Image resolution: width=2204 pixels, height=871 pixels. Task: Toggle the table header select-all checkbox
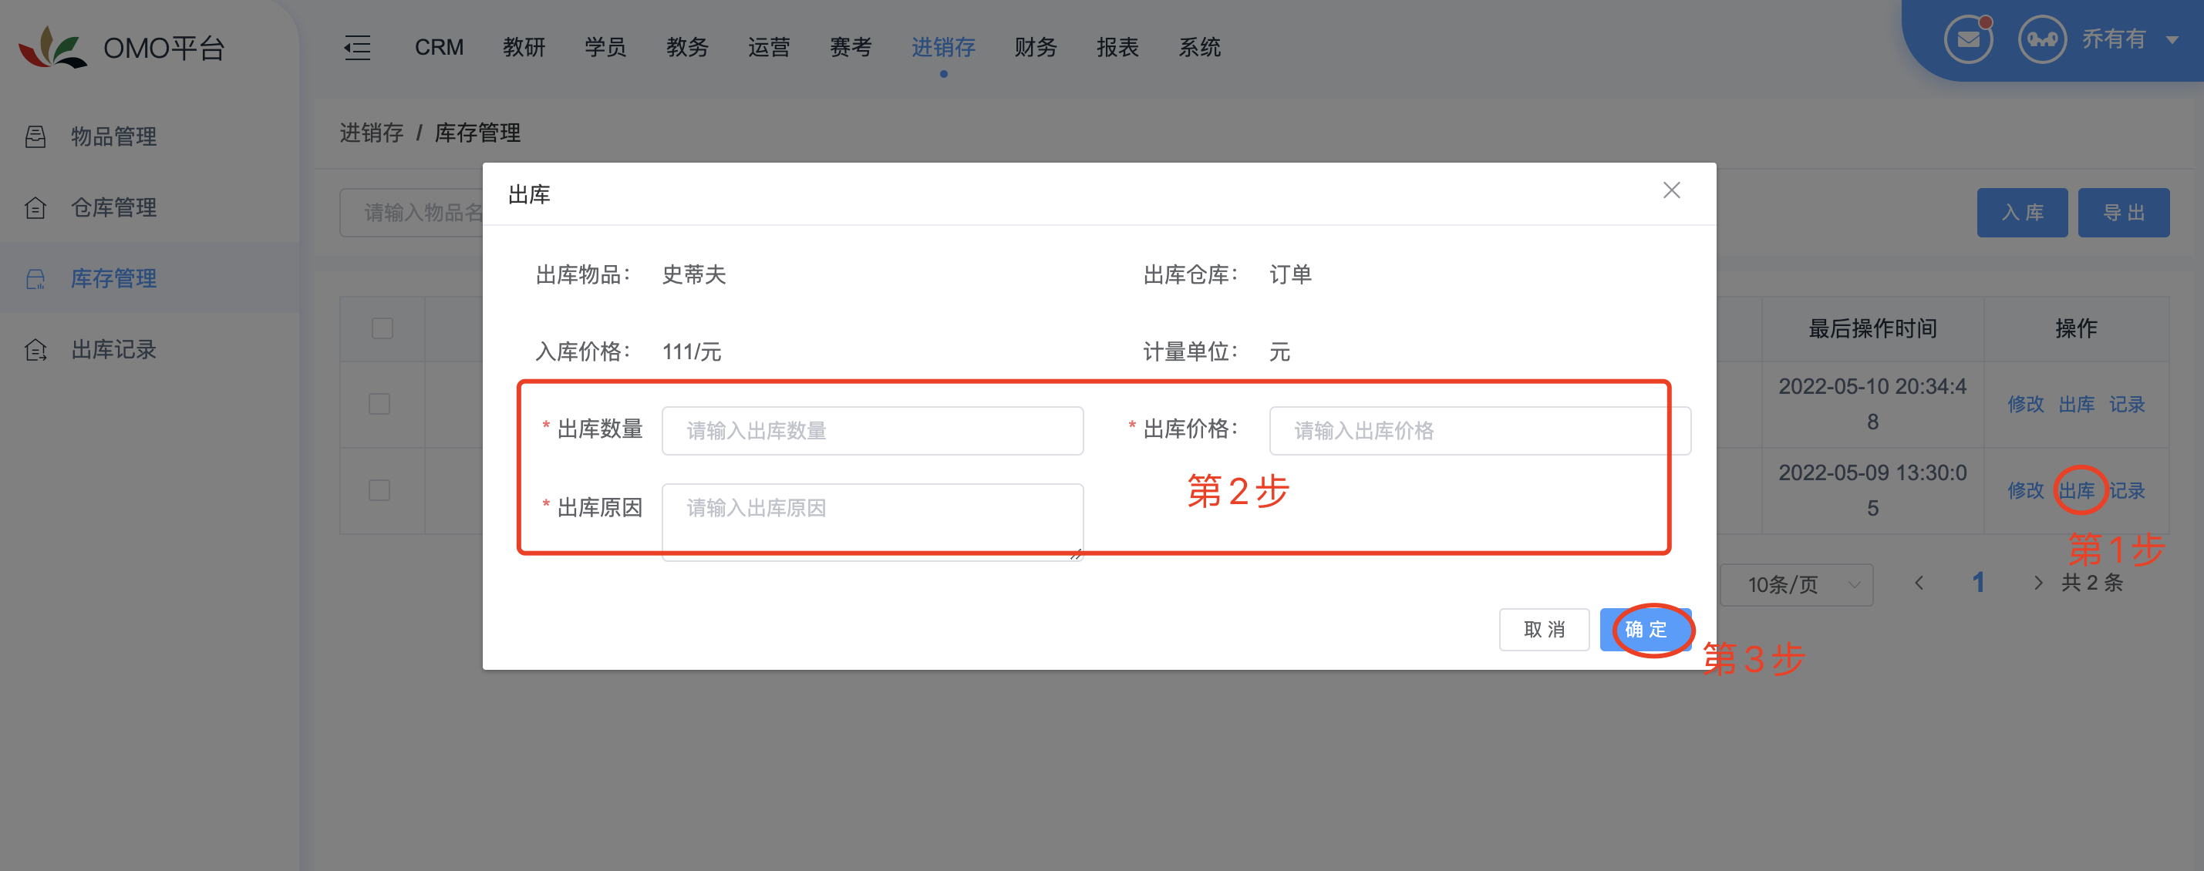point(382,328)
